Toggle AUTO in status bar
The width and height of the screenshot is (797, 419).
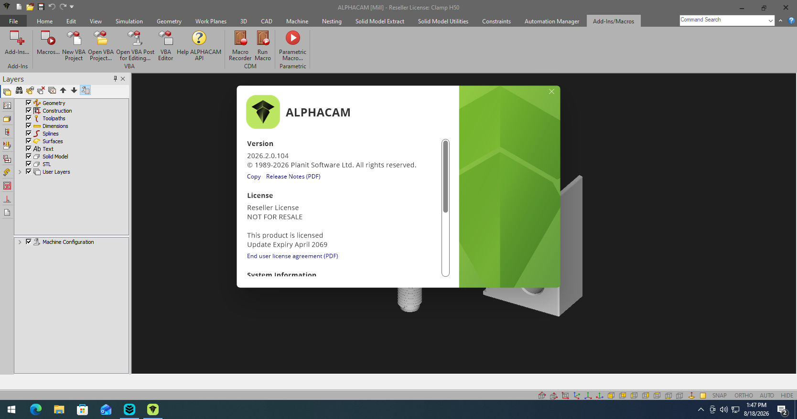click(766, 396)
